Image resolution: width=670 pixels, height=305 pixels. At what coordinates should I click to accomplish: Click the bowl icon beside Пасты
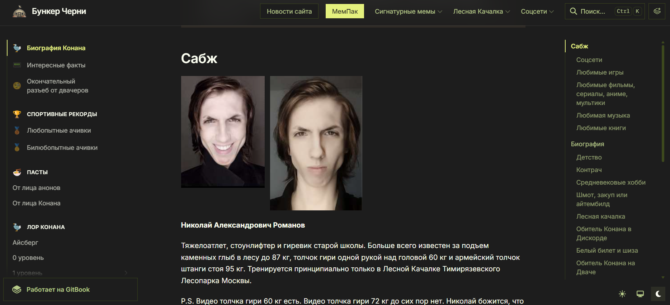pyautogui.click(x=17, y=172)
